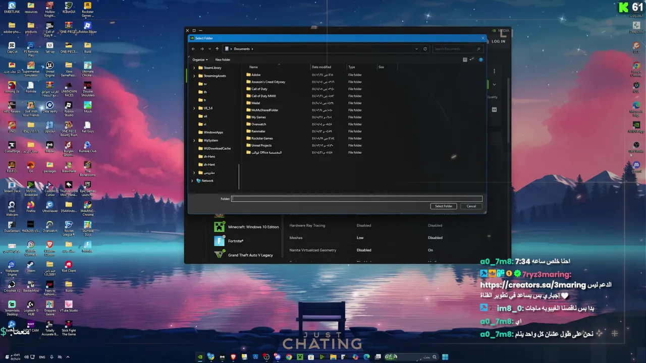Click the Windows Start button on taskbar

445,357
